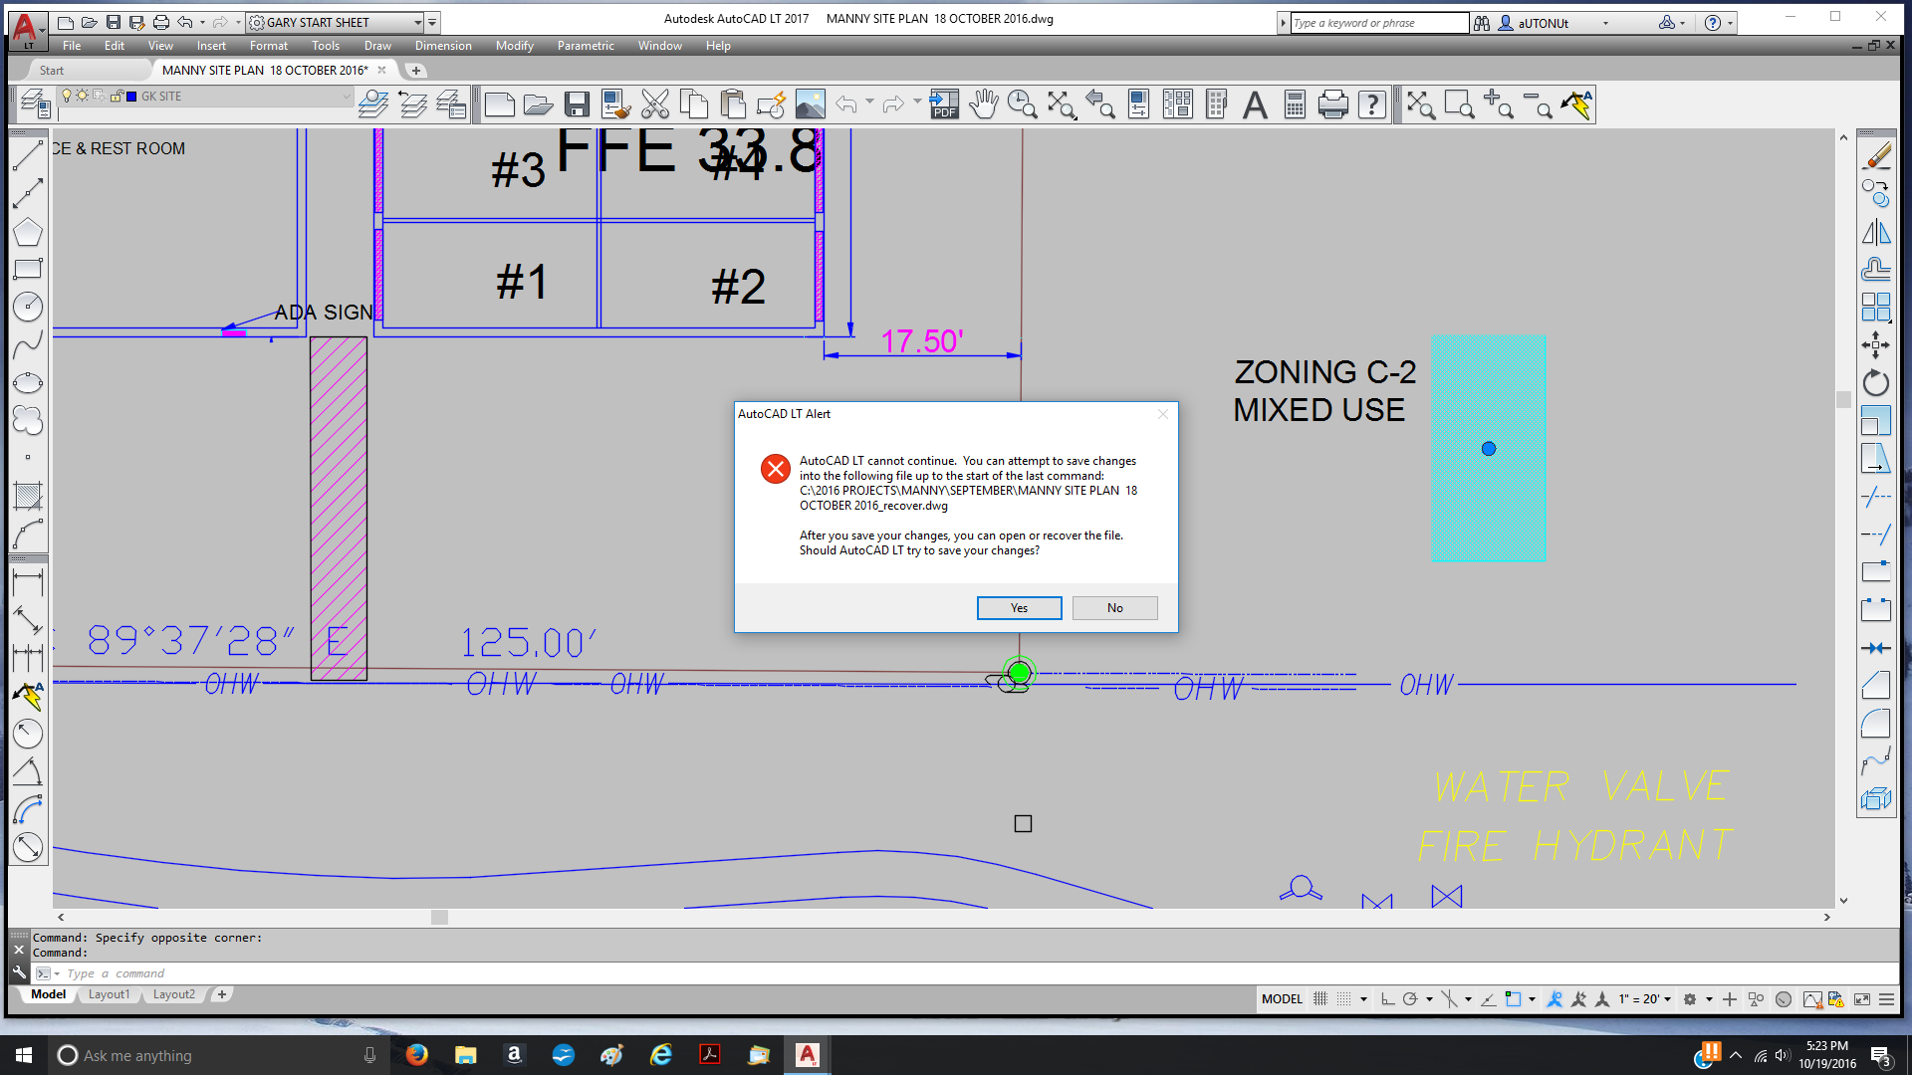Viewport: 1912px width, 1075px height.
Task: Select the Mirror tool in the modify panel
Action: point(1876,231)
